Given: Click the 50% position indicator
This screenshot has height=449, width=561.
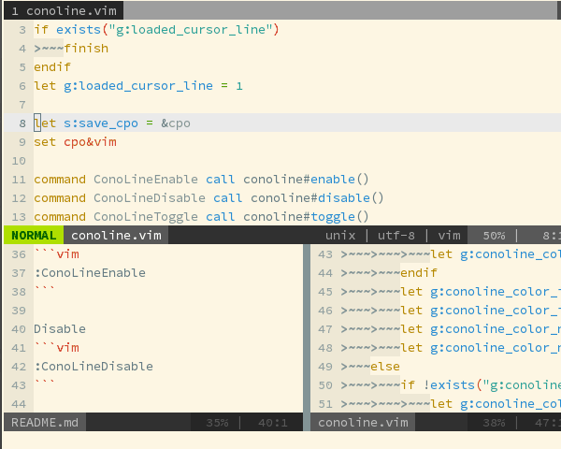Looking at the screenshot, I should (494, 235).
